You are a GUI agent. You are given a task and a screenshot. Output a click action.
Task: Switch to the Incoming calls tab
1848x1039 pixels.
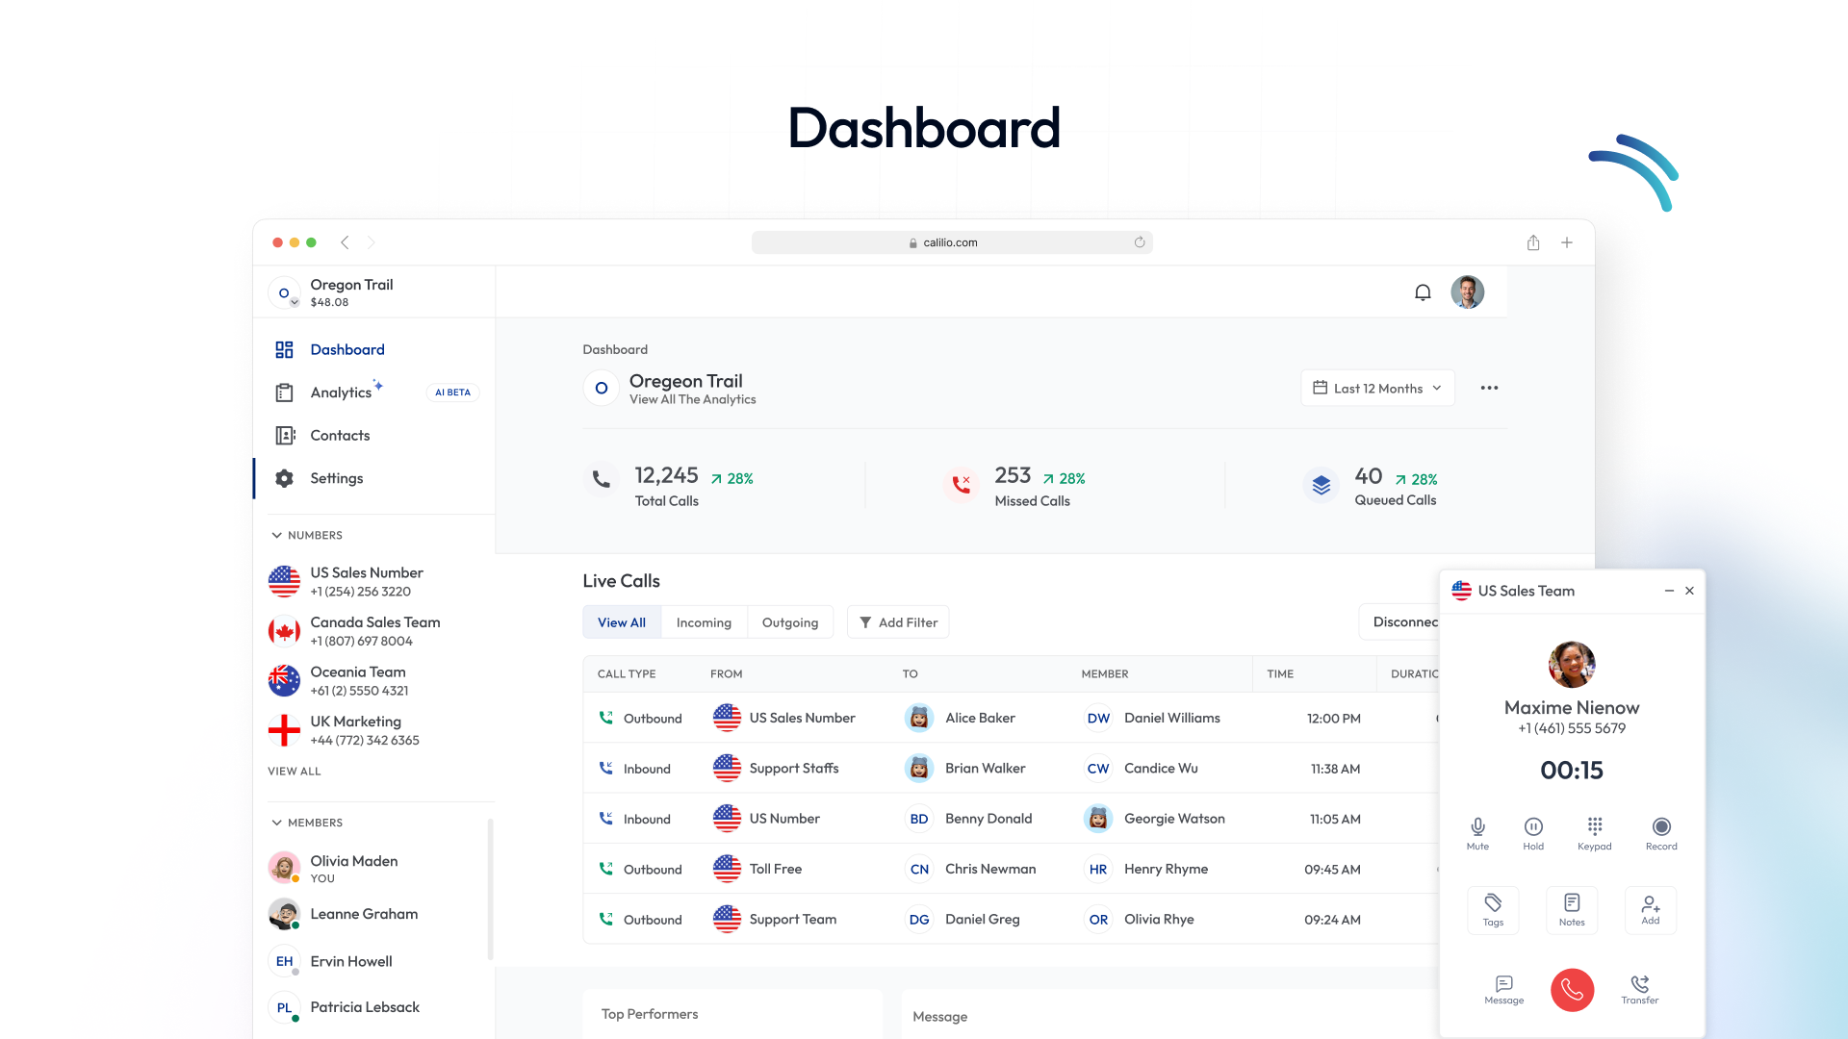[704, 621]
